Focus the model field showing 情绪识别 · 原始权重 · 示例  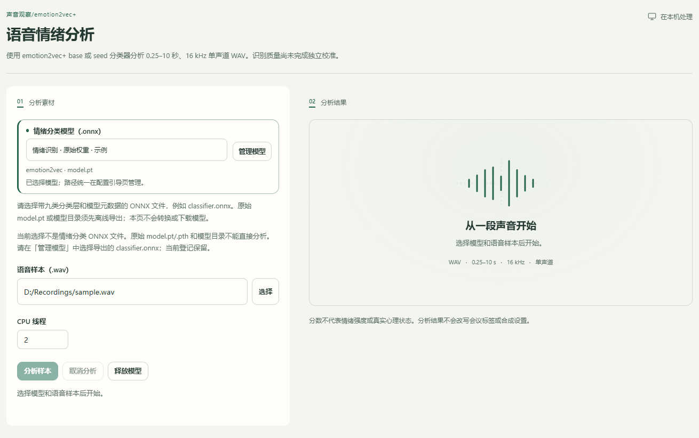[x=126, y=150]
